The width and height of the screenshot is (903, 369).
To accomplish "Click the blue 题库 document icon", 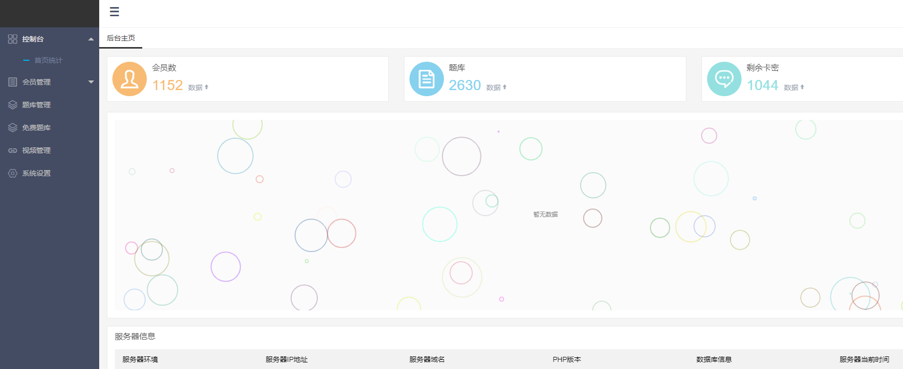I will pyautogui.click(x=427, y=79).
